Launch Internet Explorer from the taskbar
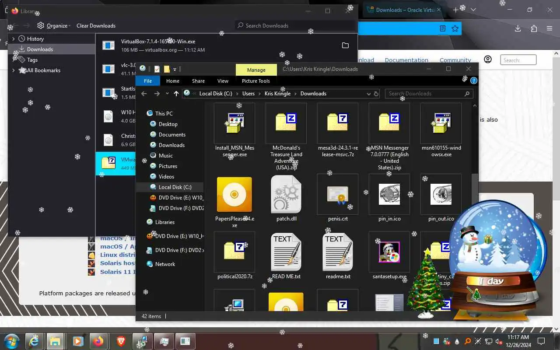 [34, 341]
